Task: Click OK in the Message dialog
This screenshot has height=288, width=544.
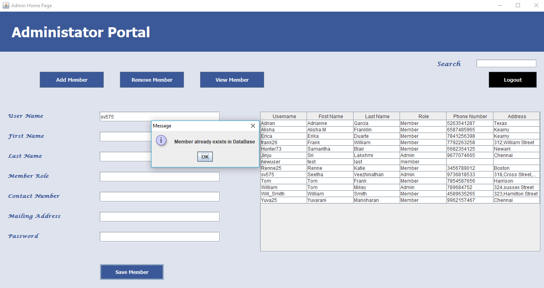Action: tap(205, 157)
